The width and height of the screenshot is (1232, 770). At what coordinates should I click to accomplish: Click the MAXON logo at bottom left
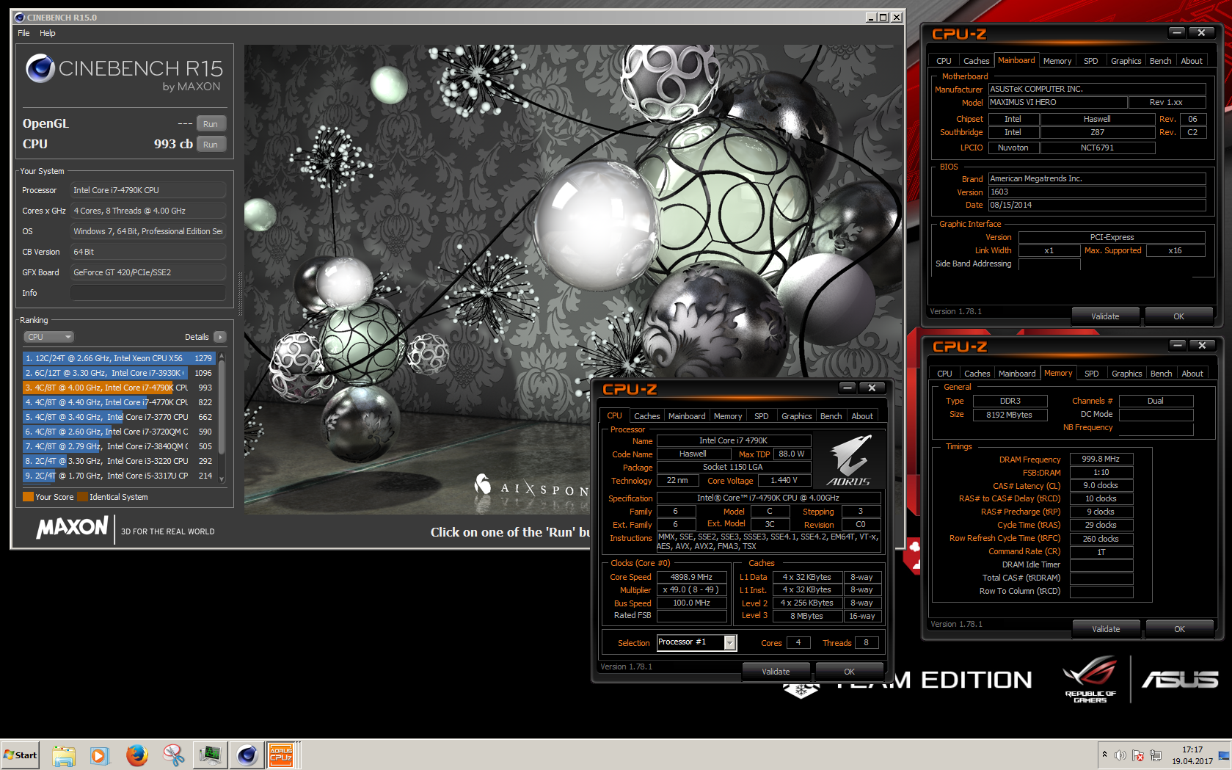click(72, 527)
